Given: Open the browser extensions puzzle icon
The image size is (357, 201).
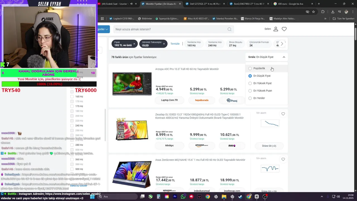Looking at the screenshot, I should click(x=323, y=12).
